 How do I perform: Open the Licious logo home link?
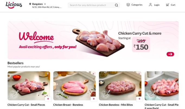pyautogui.click(x=14, y=5)
